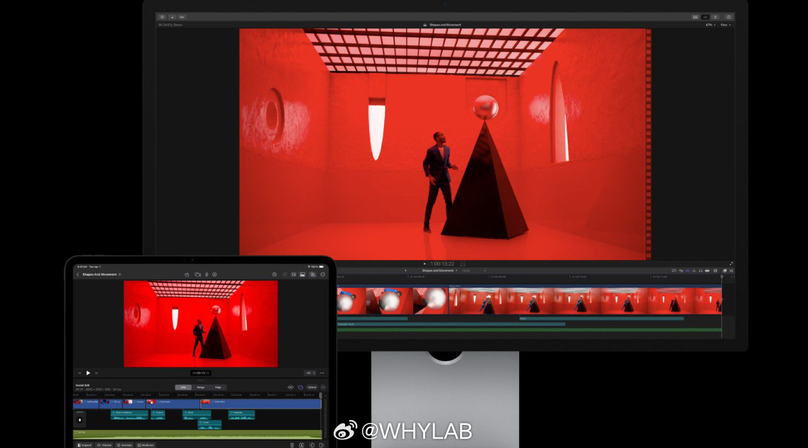Open the Animate tab on iPad
The width and height of the screenshot is (808, 448).
click(x=124, y=445)
